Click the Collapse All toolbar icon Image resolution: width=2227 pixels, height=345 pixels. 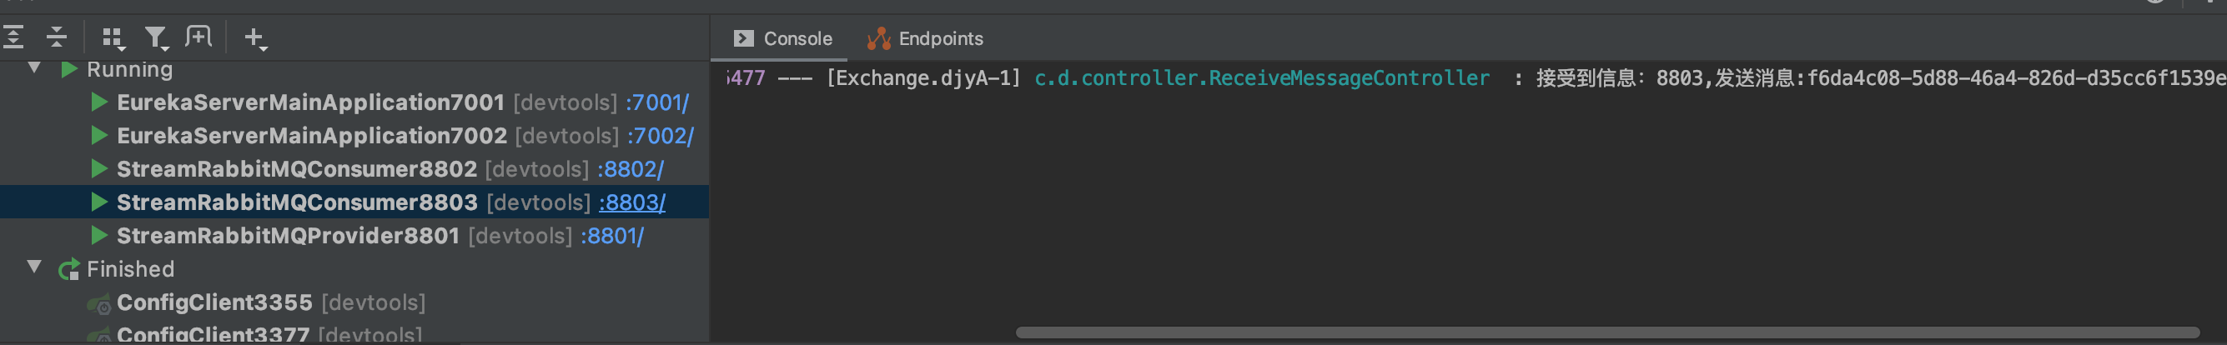(x=56, y=37)
